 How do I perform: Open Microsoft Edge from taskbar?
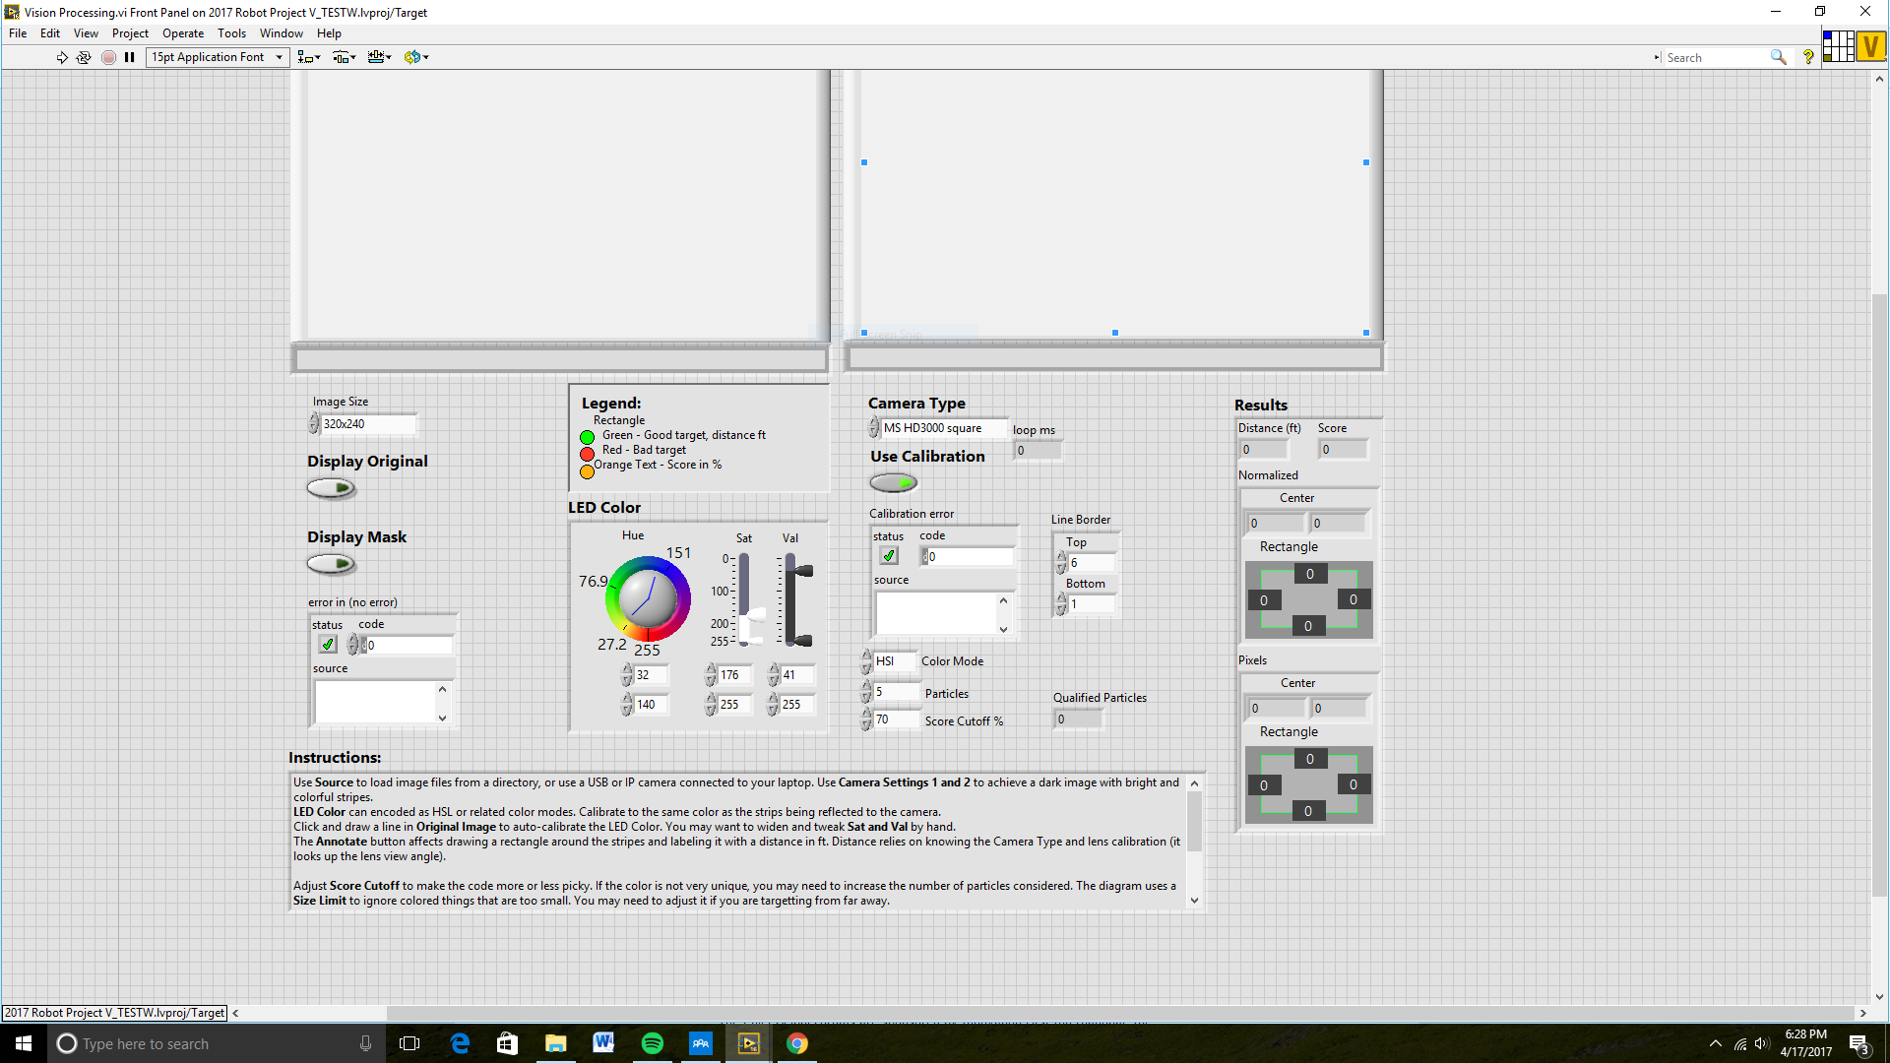pos(460,1043)
